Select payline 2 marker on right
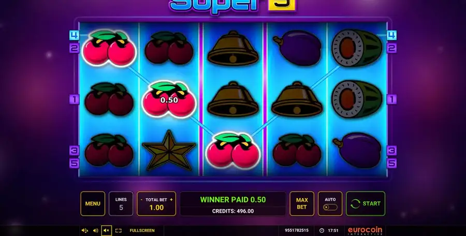Viewport: 466px width, 236px height. tap(391, 48)
